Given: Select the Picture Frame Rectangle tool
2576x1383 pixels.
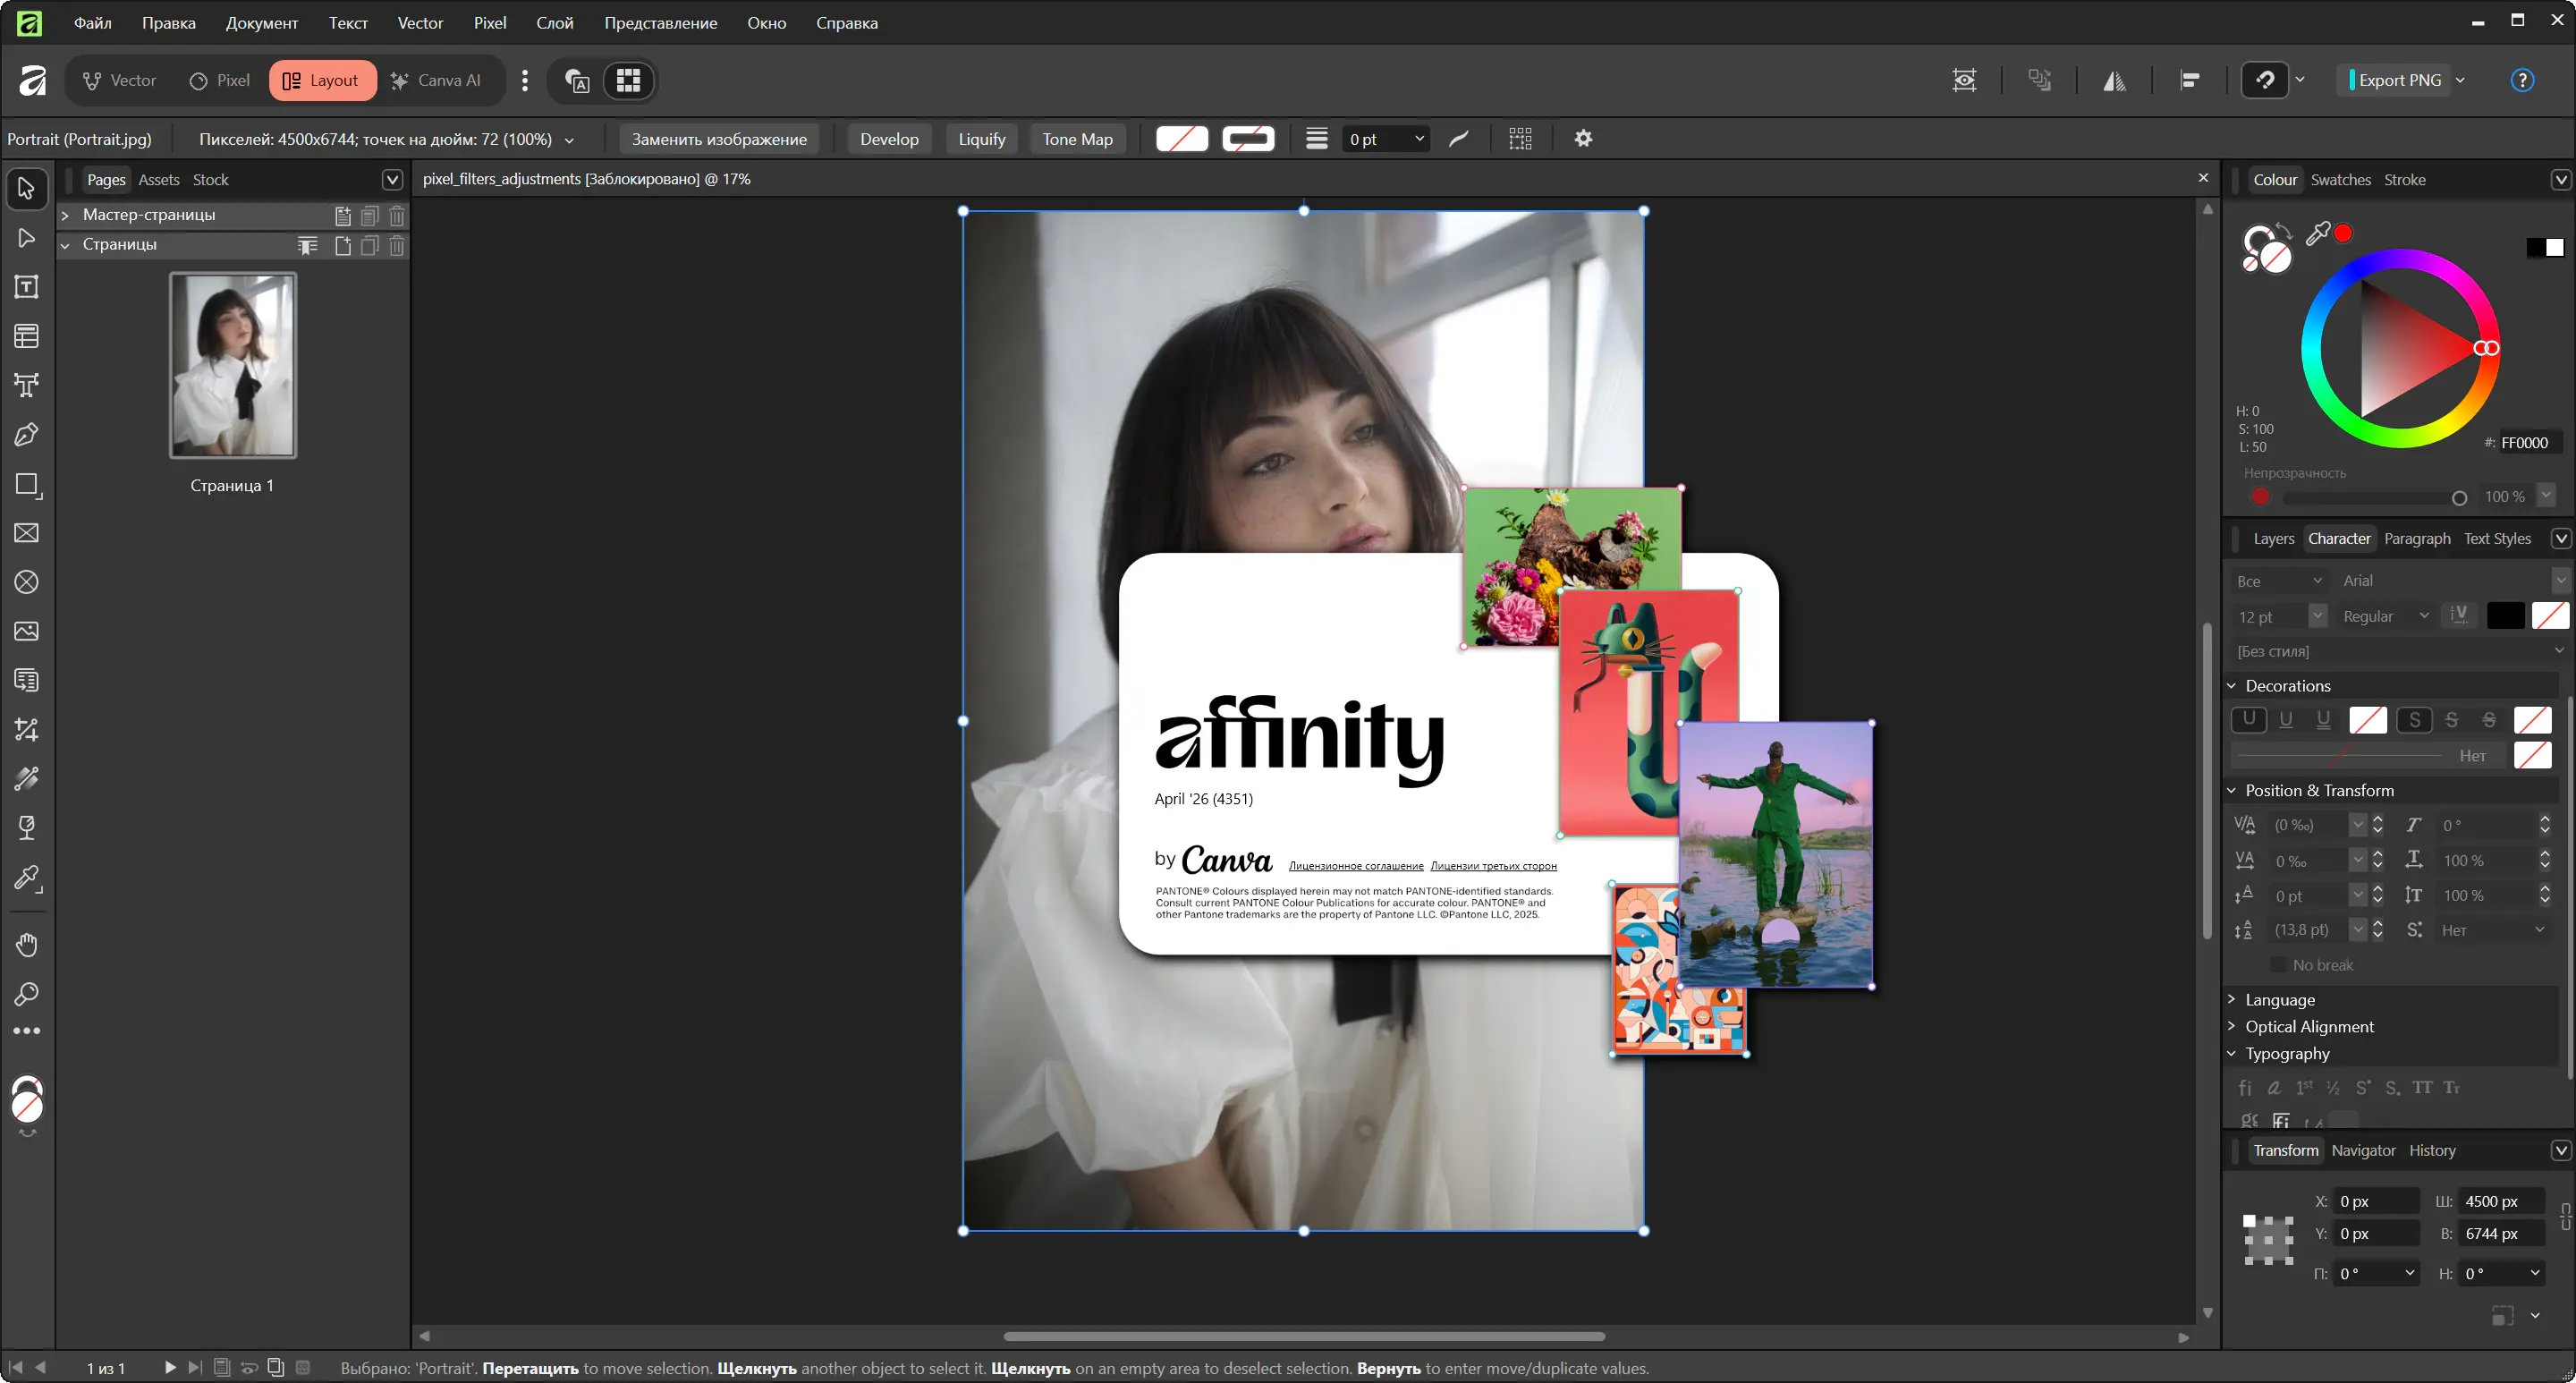Looking at the screenshot, I should pyautogui.click(x=27, y=533).
